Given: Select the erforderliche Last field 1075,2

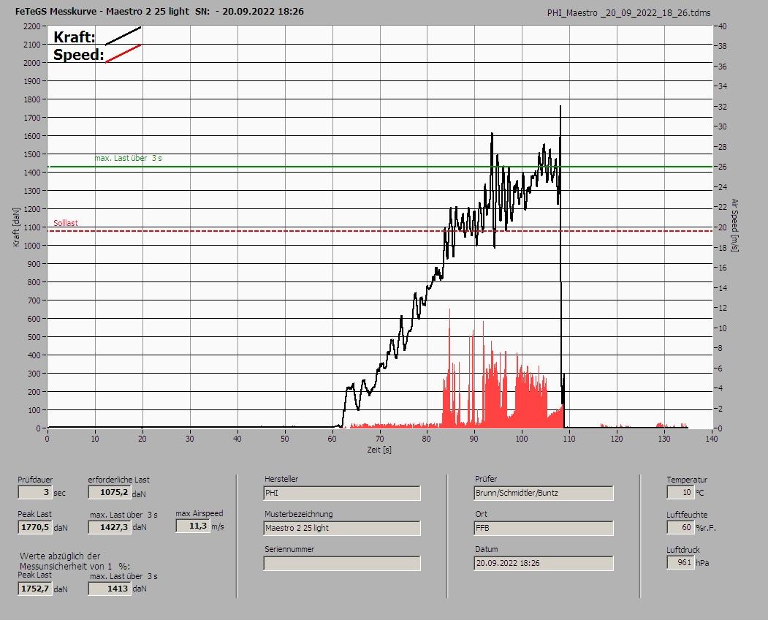Looking at the screenshot, I should pyautogui.click(x=110, y=492).
